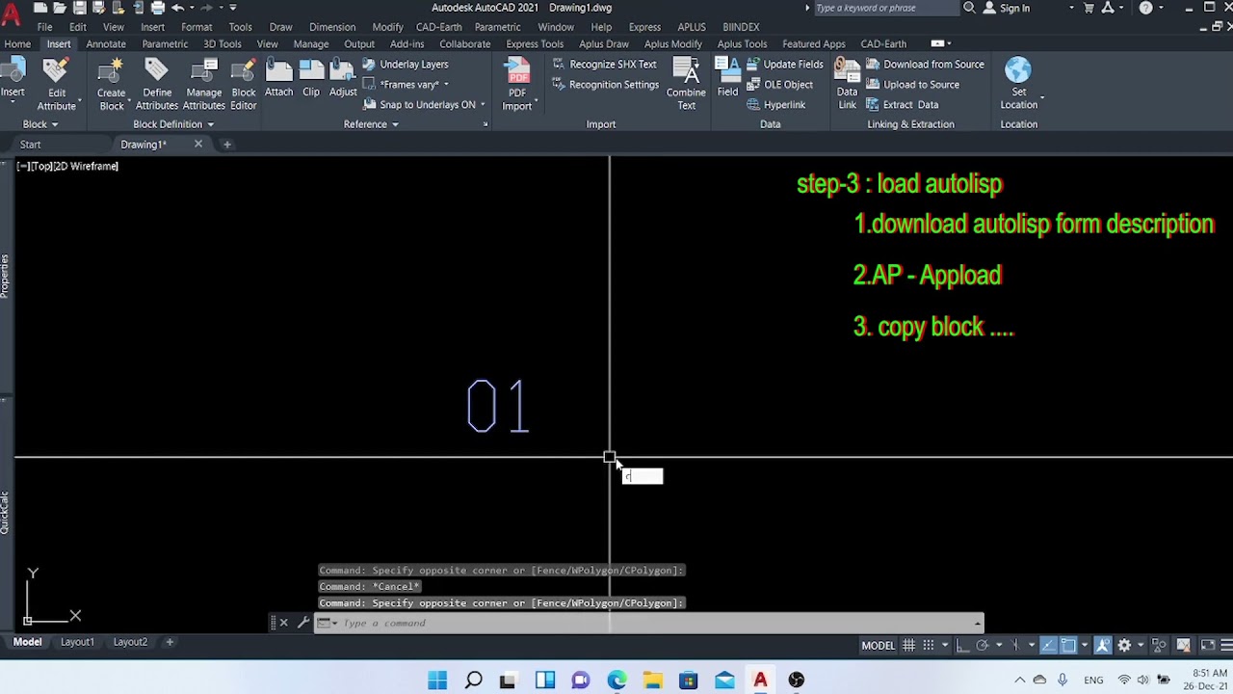Image resolution: width=1233 pixels, height=694 pixels.
Task: Run the Extract Data tool
Action: tap(902, 105)
